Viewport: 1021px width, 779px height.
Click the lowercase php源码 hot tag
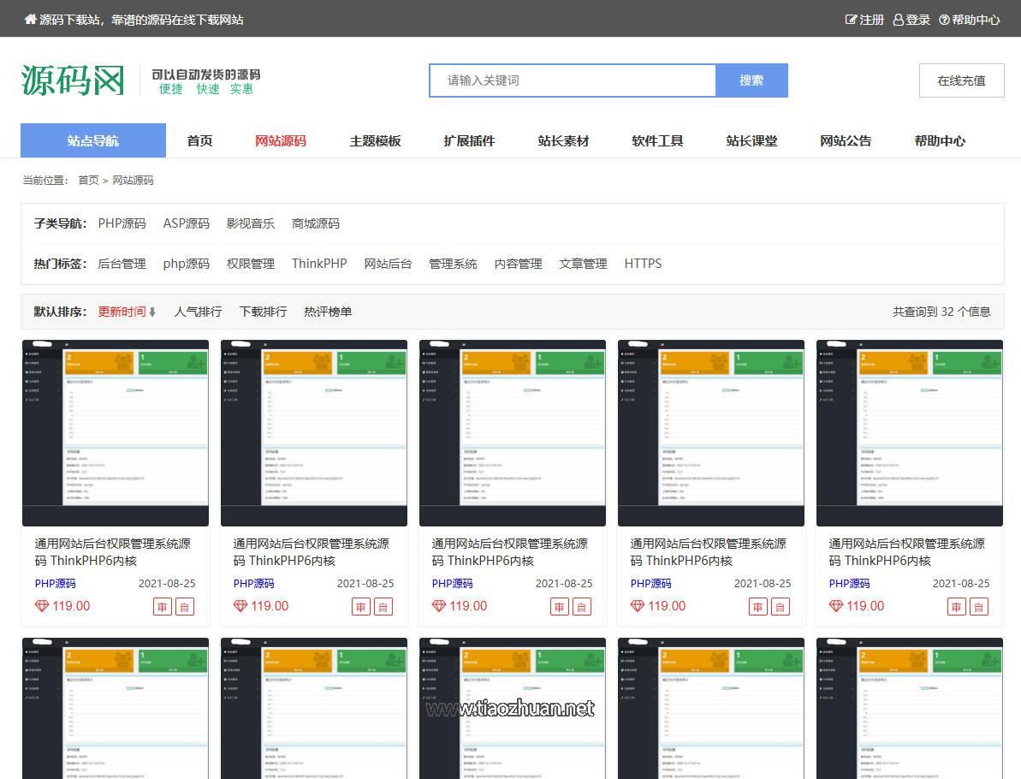tap(187, 263)
